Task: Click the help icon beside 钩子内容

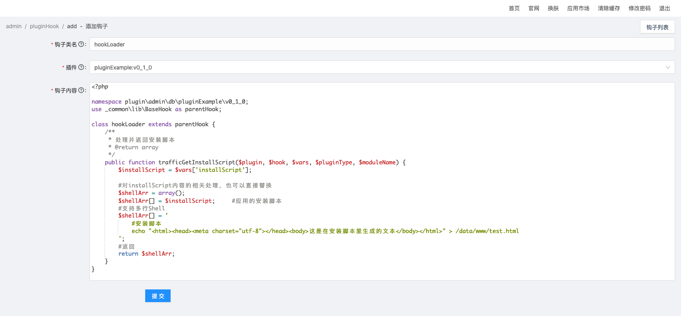Action: click(x=81, y=91)
